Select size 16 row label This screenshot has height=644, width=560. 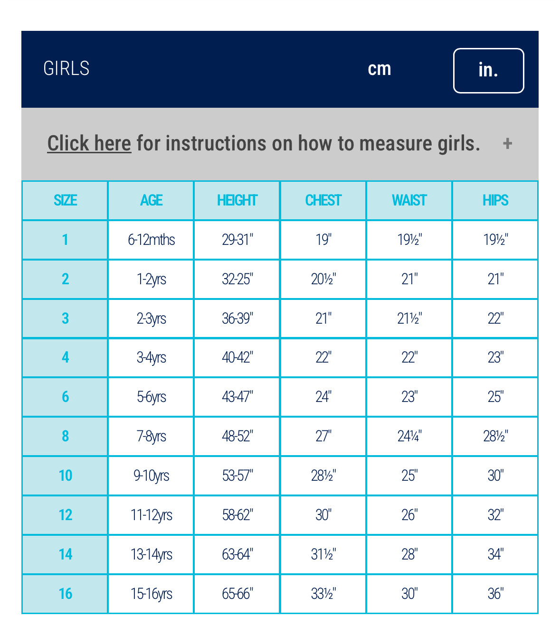pyautogui.click(x=65, y=594)
